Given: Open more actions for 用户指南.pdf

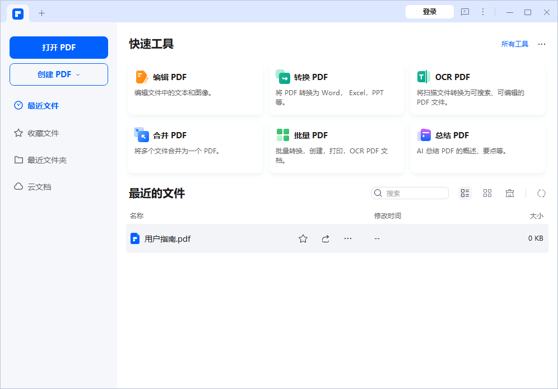Looking at the screenshot, I should [x=348, y=238].
